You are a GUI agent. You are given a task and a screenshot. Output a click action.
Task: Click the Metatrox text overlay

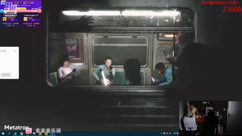tap(17, 128)
